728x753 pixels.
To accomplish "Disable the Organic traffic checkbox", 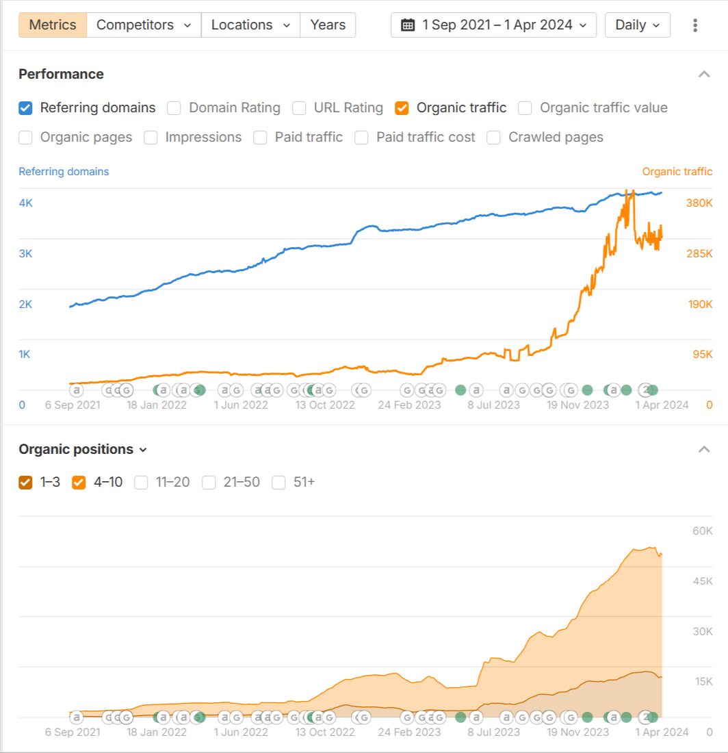I will (x=402, y=108).
